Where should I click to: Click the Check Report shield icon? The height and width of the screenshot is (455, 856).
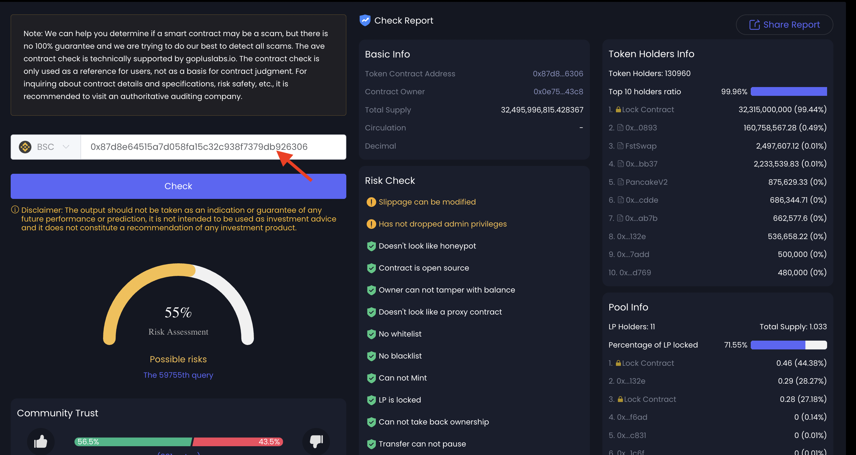pos(365,21)
